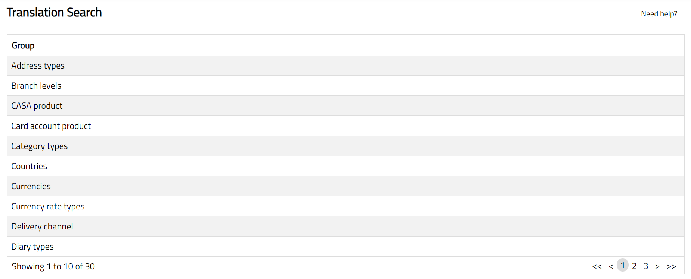The height and width of the screenshot is (279, 691).
Task: Select the Countries row
Action: point(29,166)
